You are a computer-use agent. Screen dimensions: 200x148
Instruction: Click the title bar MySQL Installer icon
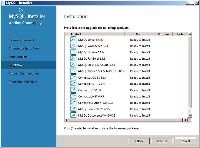point(3,3)
